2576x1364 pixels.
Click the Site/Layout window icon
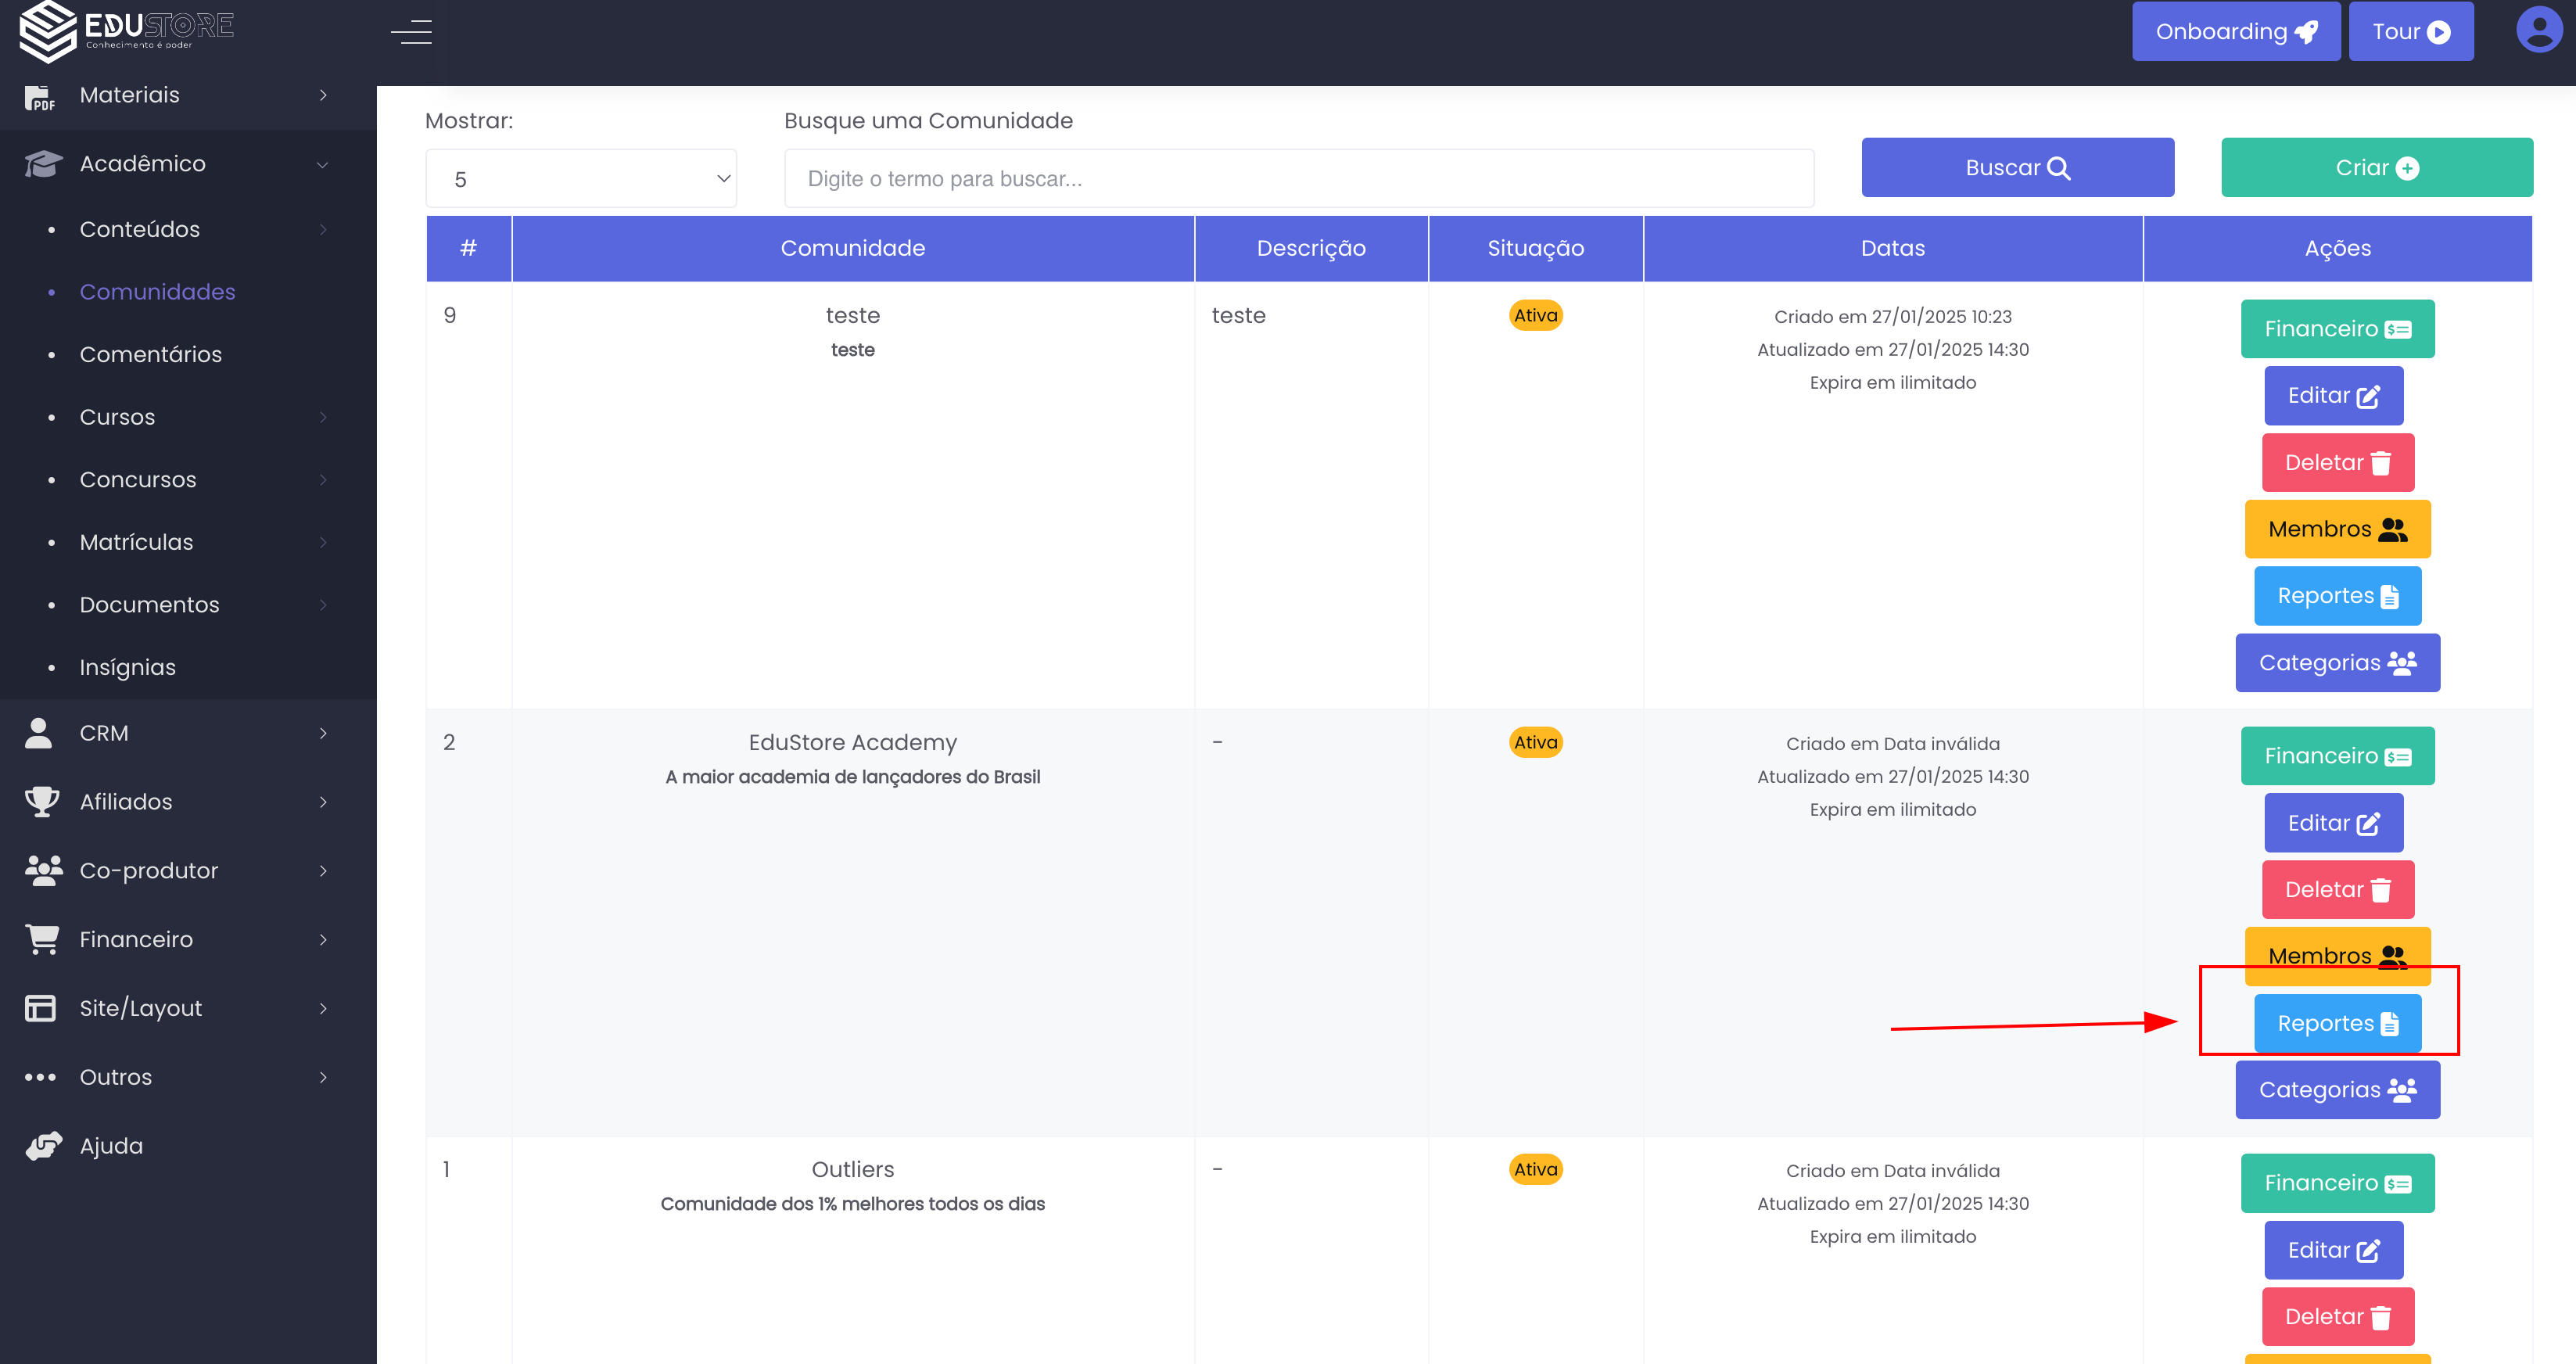click(x=40, y=1008)
